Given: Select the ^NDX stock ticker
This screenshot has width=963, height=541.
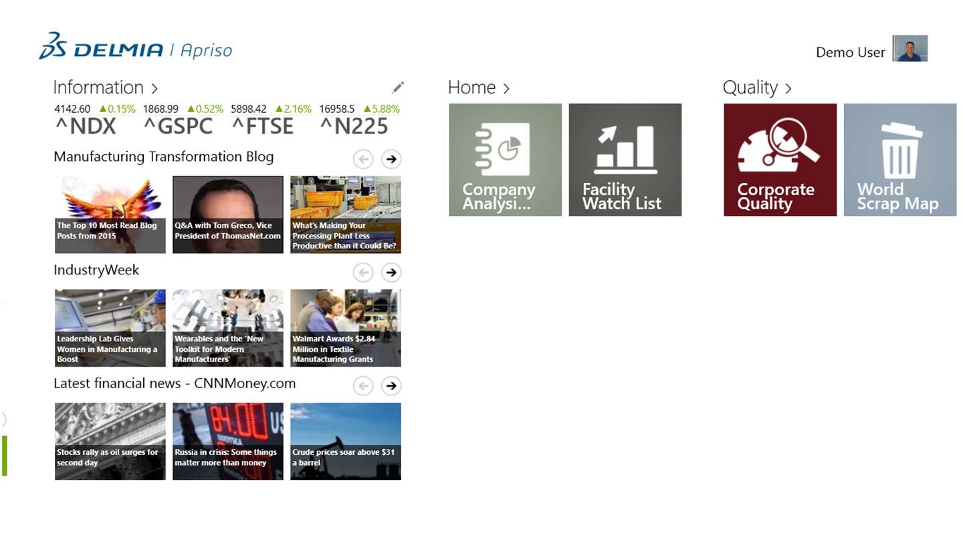Looking at the screenshot, I should point(86,126).
